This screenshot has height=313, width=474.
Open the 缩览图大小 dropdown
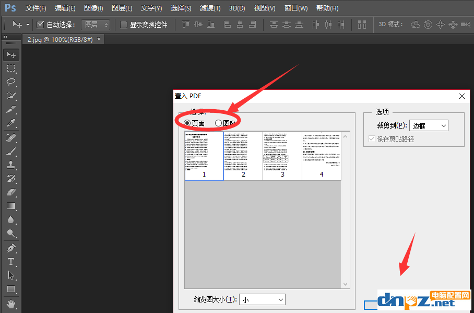point(262,300)
